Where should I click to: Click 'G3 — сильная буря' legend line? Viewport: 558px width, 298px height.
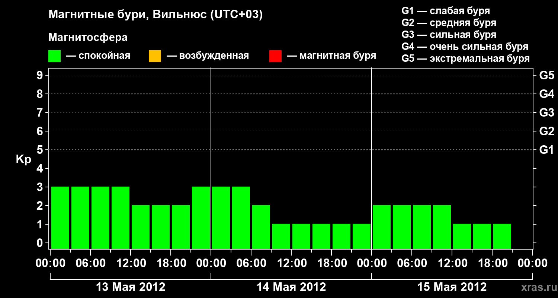point(449,35)
